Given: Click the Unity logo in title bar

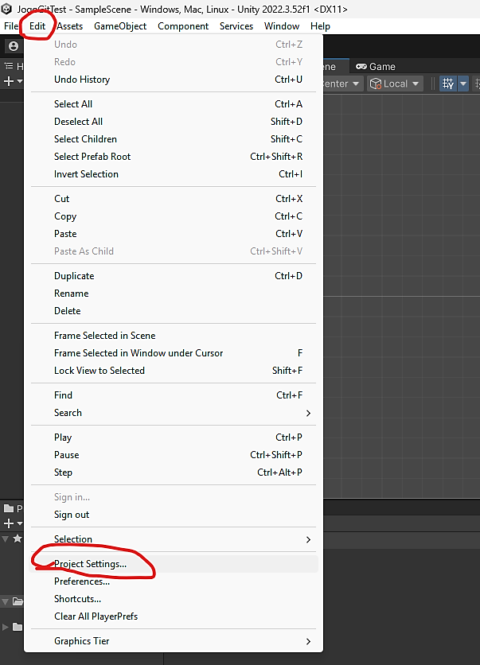Looking at the screenshot, I should [x=8, y=9].
